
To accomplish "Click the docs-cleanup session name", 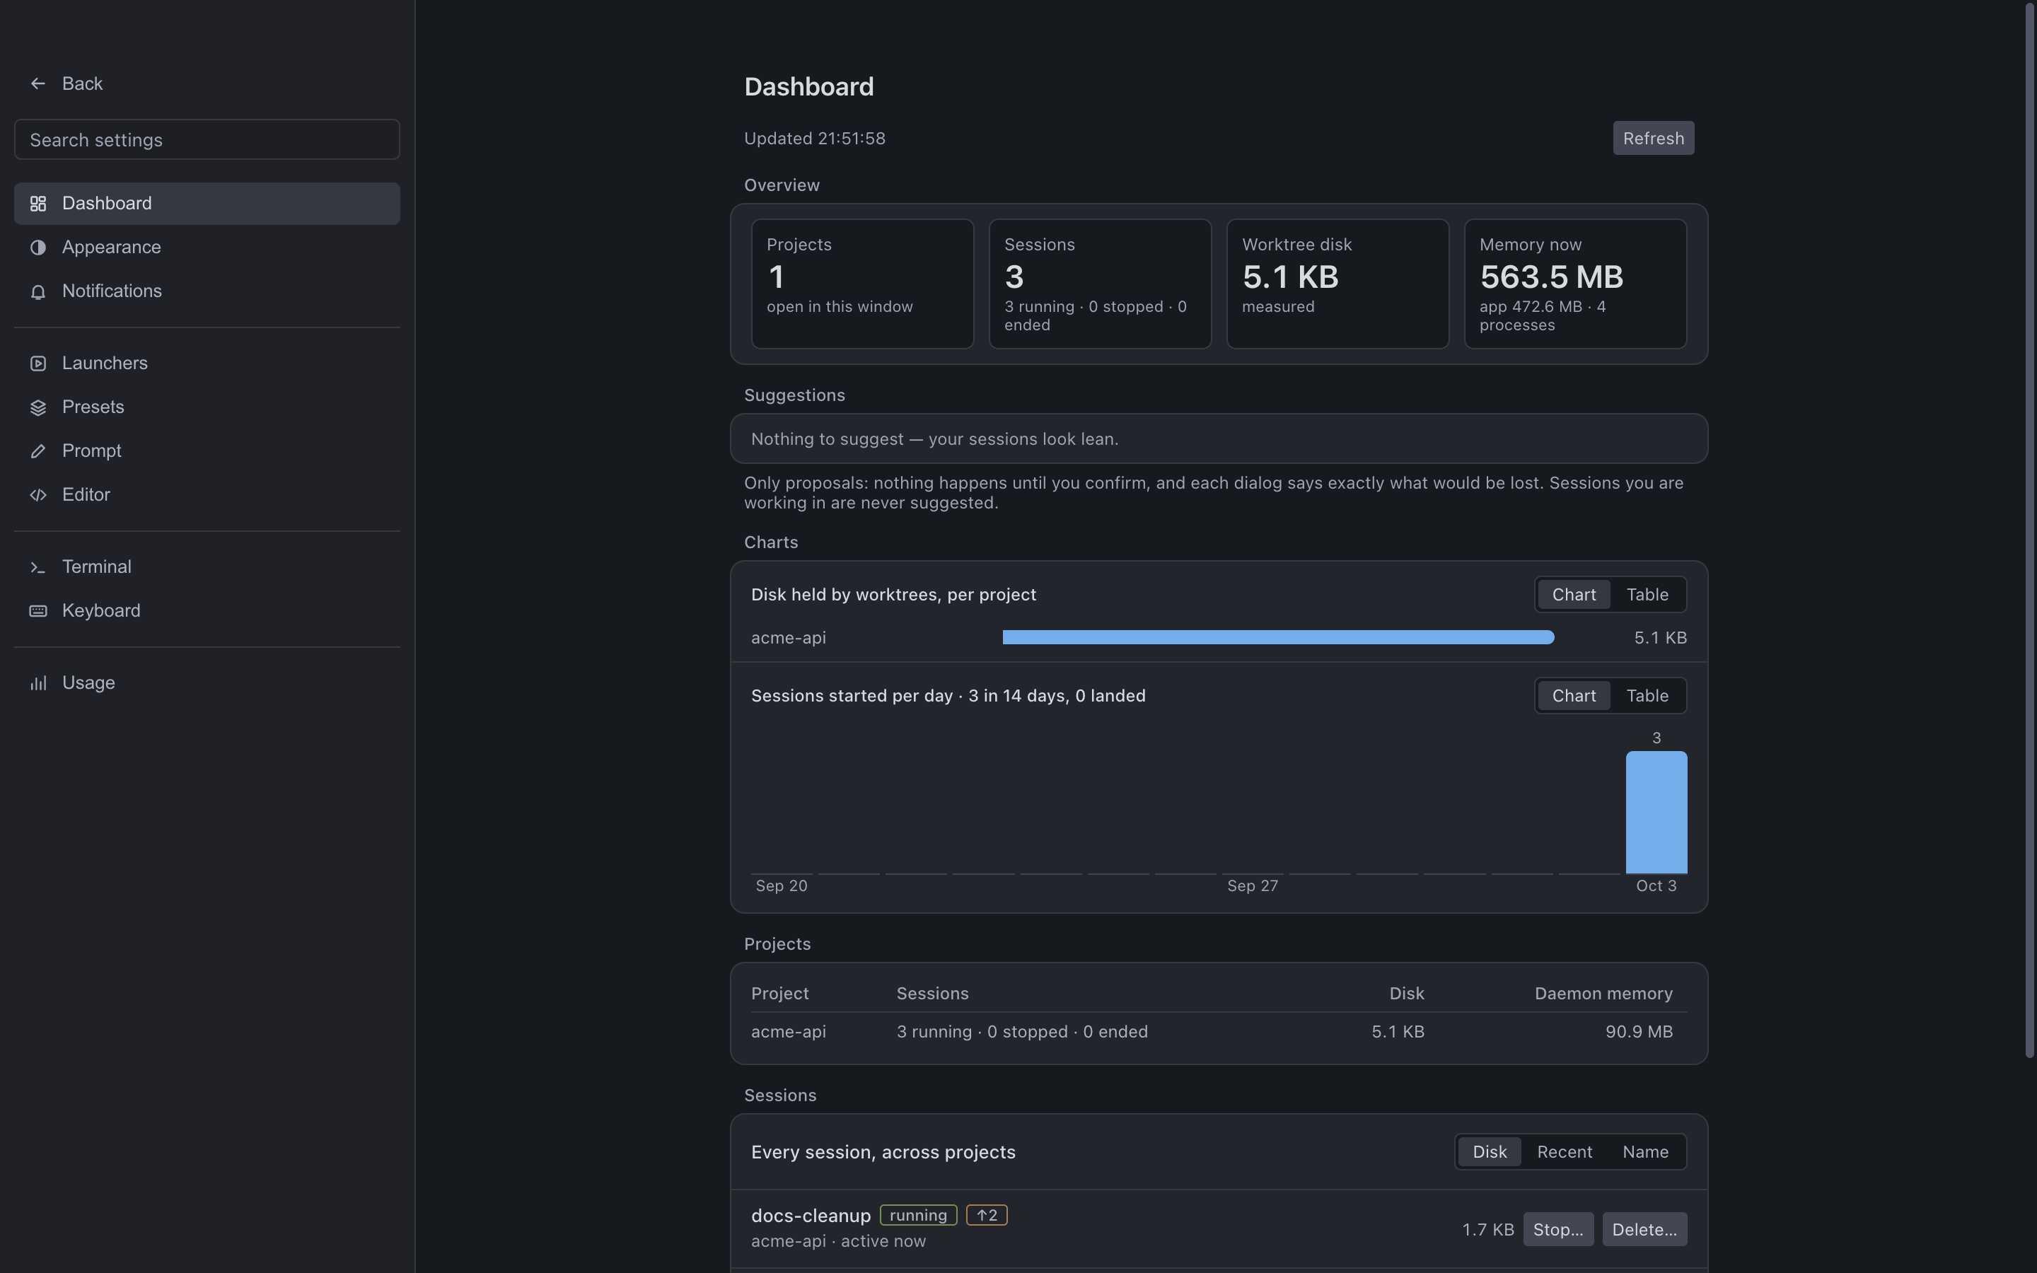I will coord(811,1216).
